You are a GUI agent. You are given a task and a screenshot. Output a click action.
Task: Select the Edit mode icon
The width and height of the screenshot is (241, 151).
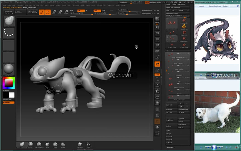(x=42, y=12)
